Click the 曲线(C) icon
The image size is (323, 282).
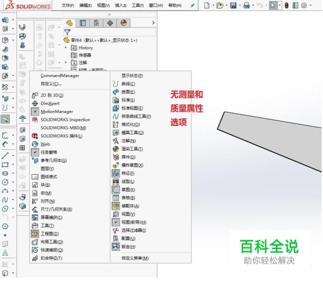click(x=116, y=84)
